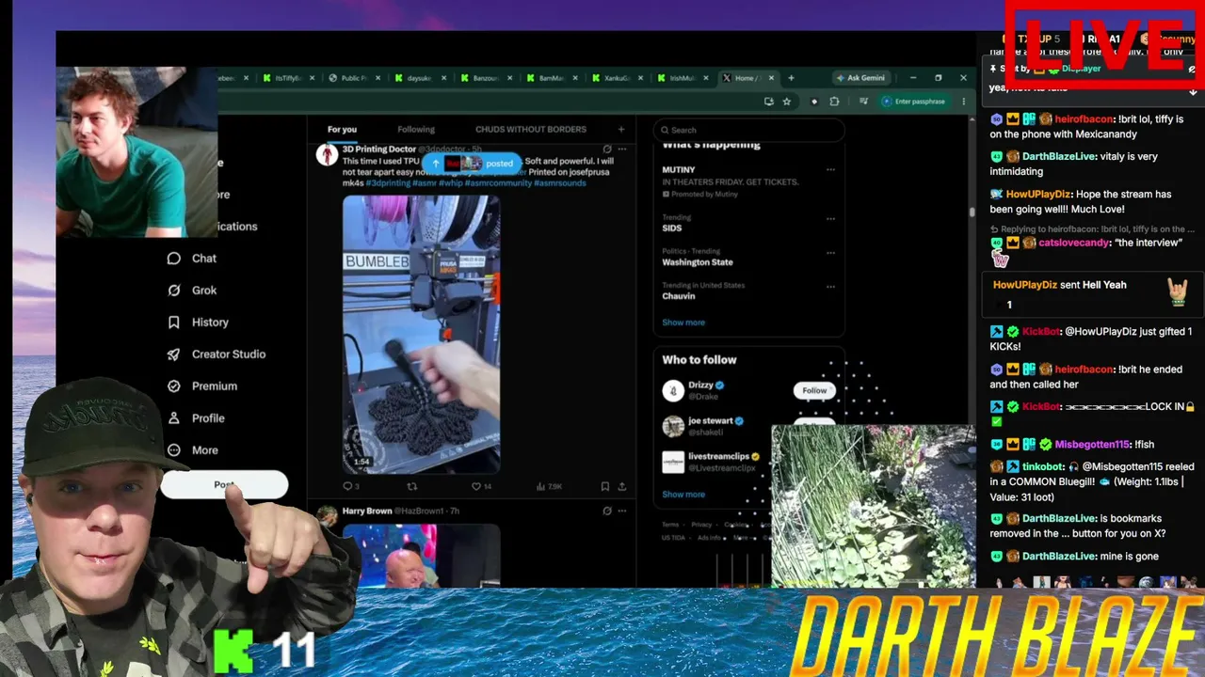This screenshot has width=1205, height=677.
Task: Open Chrome's three-dot menu
Action: pos(963,102)
